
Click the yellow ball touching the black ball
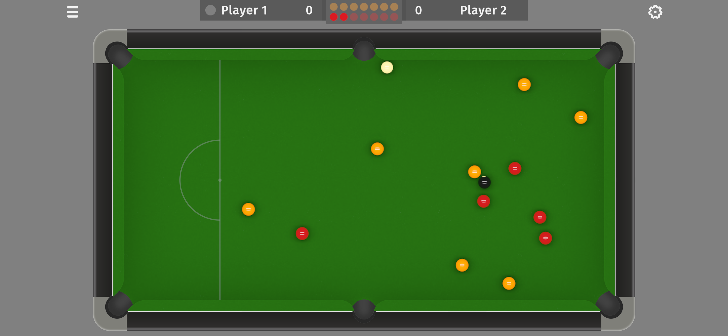tap(474, 172)
